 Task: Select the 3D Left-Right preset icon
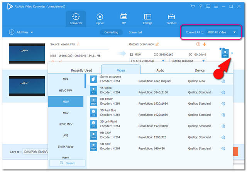click(93, 124)
